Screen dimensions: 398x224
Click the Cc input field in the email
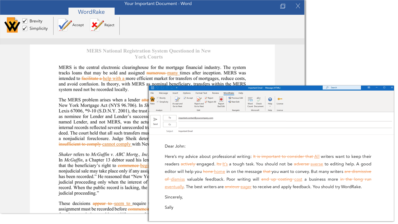pyautogui.click(x=285, y=124)
